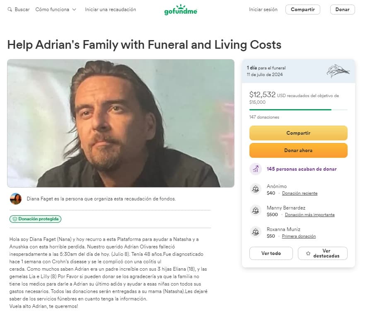Click Diana Faget's profile avatar

[x=16, y=198]
